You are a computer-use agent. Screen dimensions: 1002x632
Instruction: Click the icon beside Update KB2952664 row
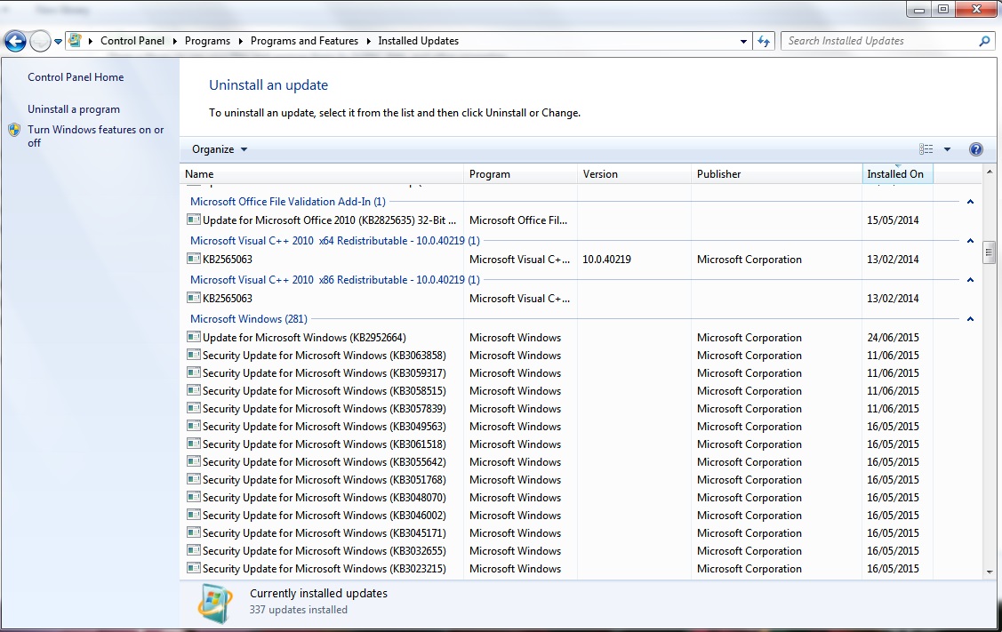tap(193, 337)
